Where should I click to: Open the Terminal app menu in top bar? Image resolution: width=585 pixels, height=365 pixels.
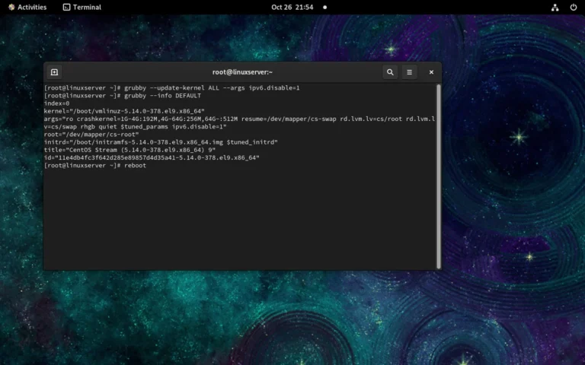pos(82,7)
